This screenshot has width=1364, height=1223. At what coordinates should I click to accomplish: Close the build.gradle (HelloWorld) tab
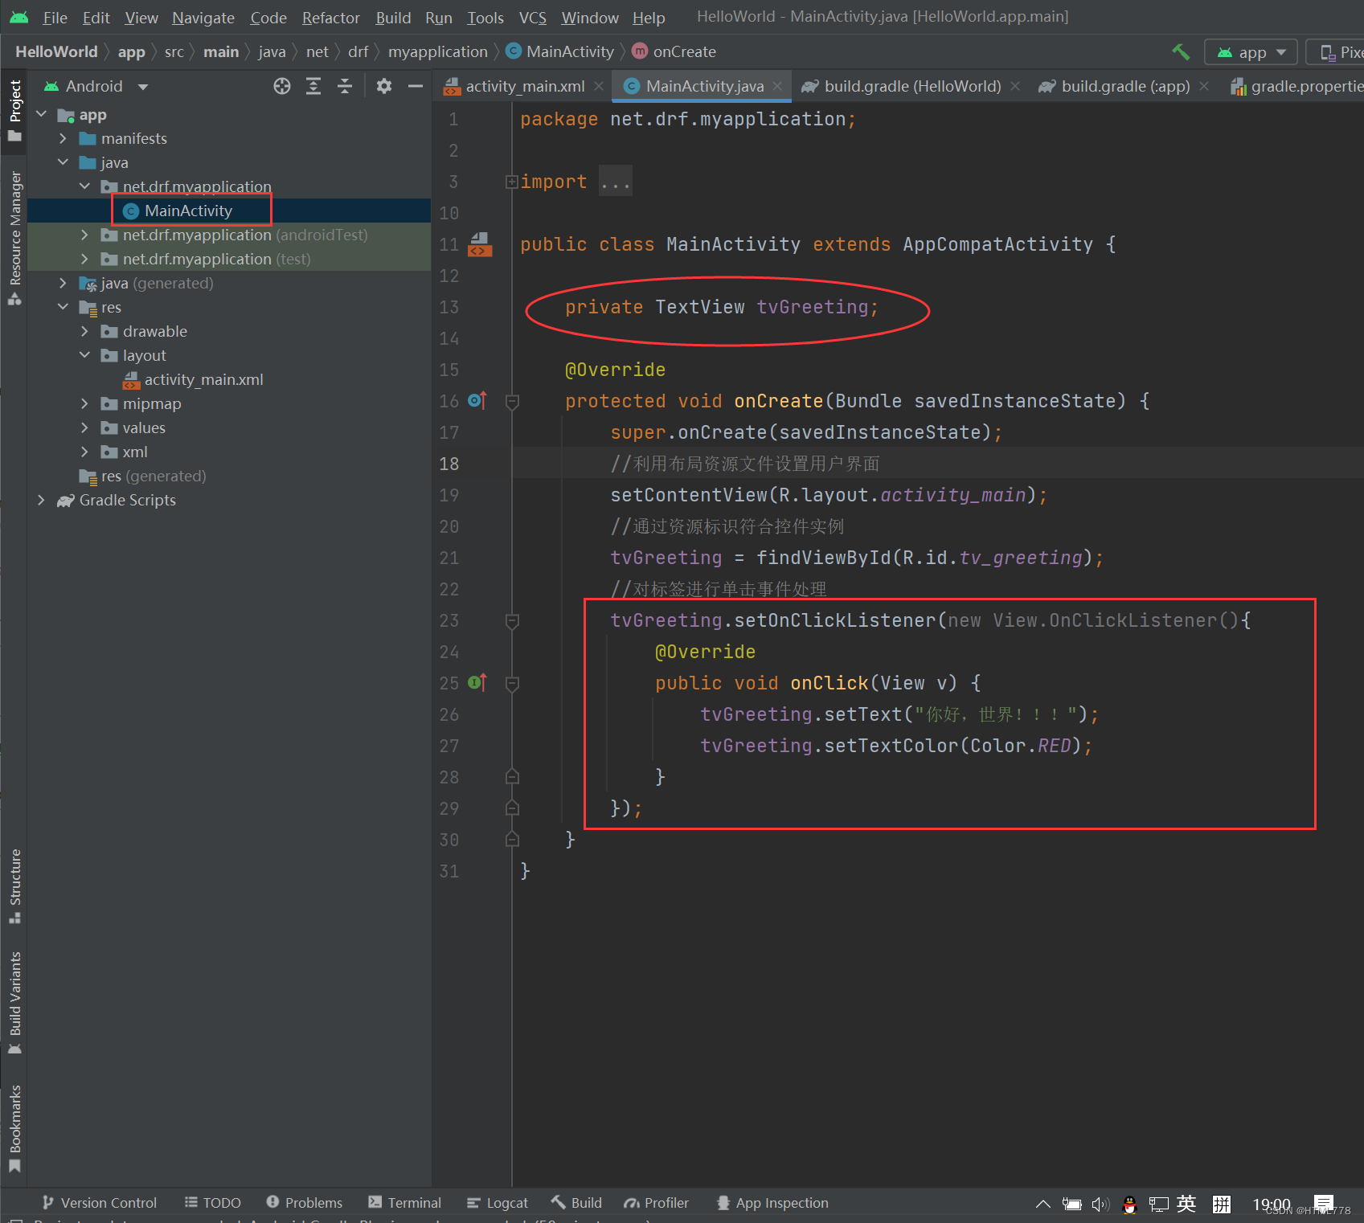pyautogui.click(x=1015, y=86)
